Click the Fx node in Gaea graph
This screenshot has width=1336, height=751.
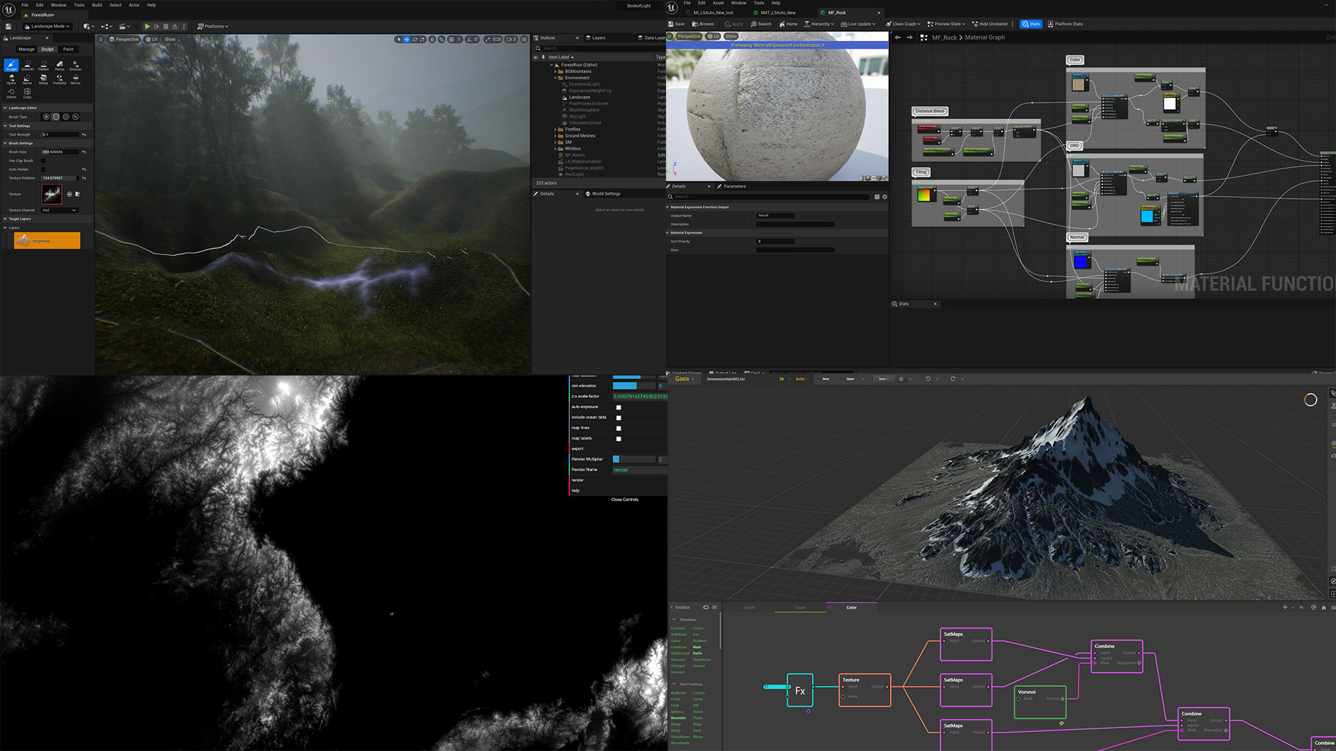tap(800, 691)
